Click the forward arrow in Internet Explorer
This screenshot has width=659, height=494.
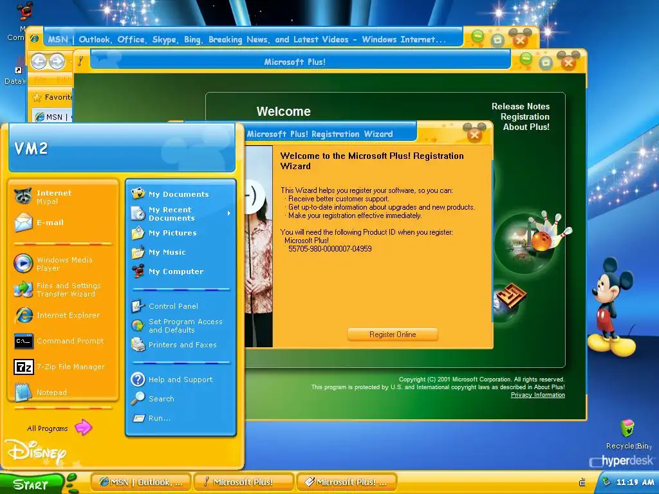(x=57, y=61)
